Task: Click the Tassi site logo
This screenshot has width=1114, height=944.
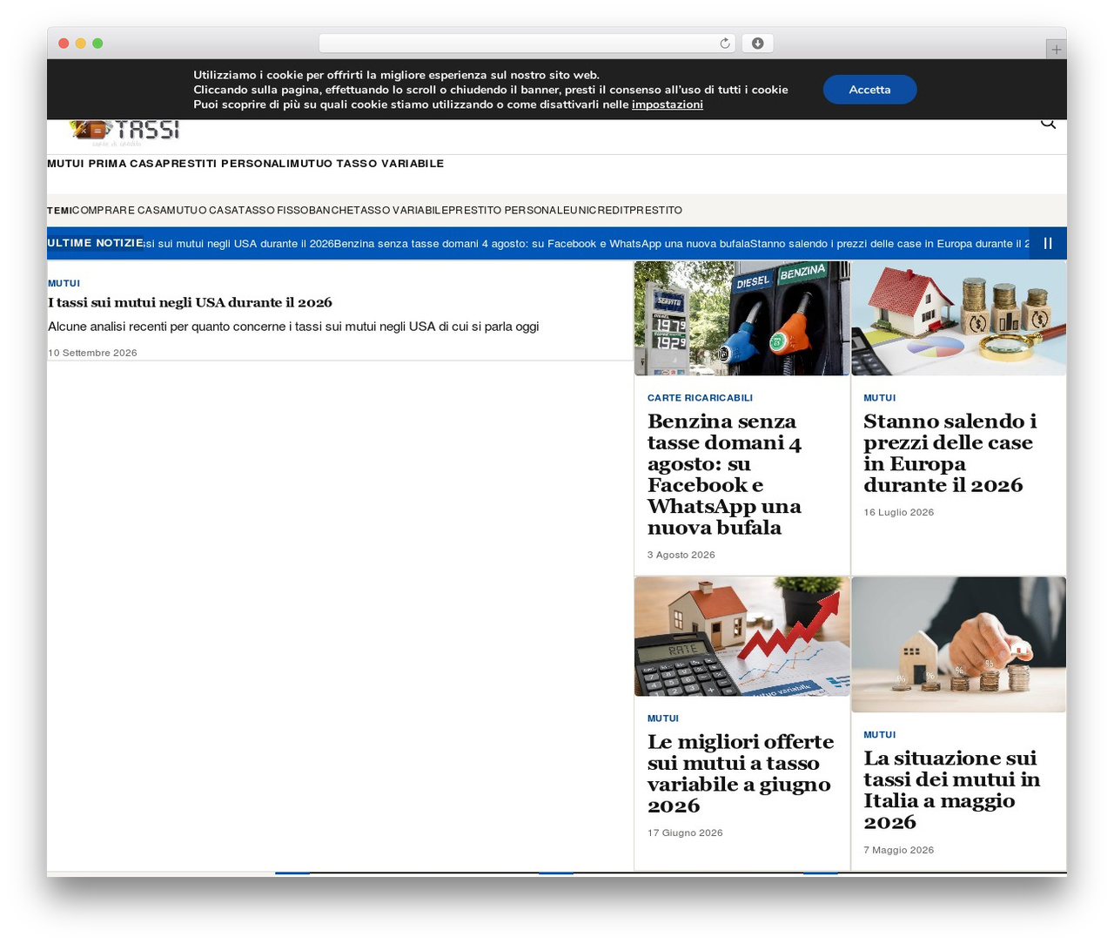Action: 125,132
